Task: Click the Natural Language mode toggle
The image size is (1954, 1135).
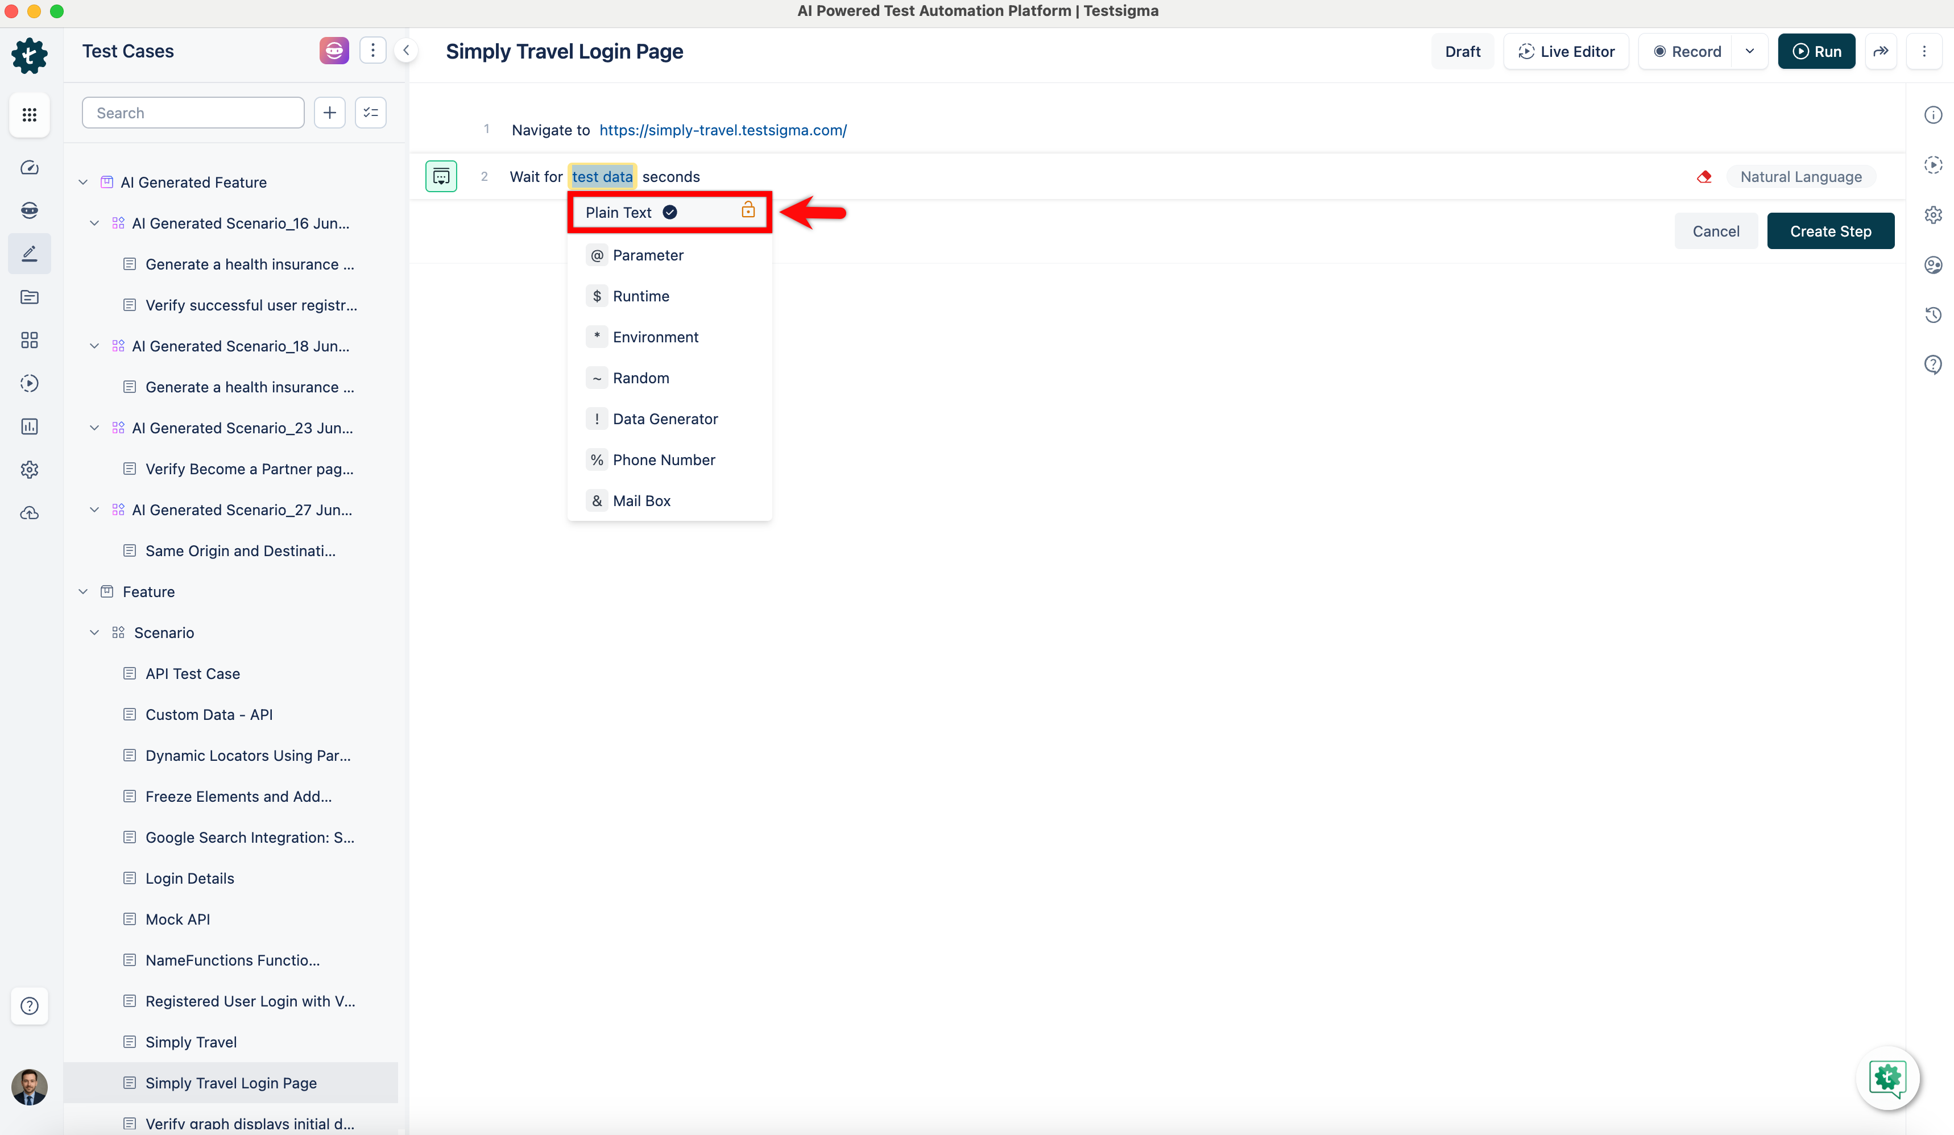Action: pyautogui.click(x=1800, y=177)
